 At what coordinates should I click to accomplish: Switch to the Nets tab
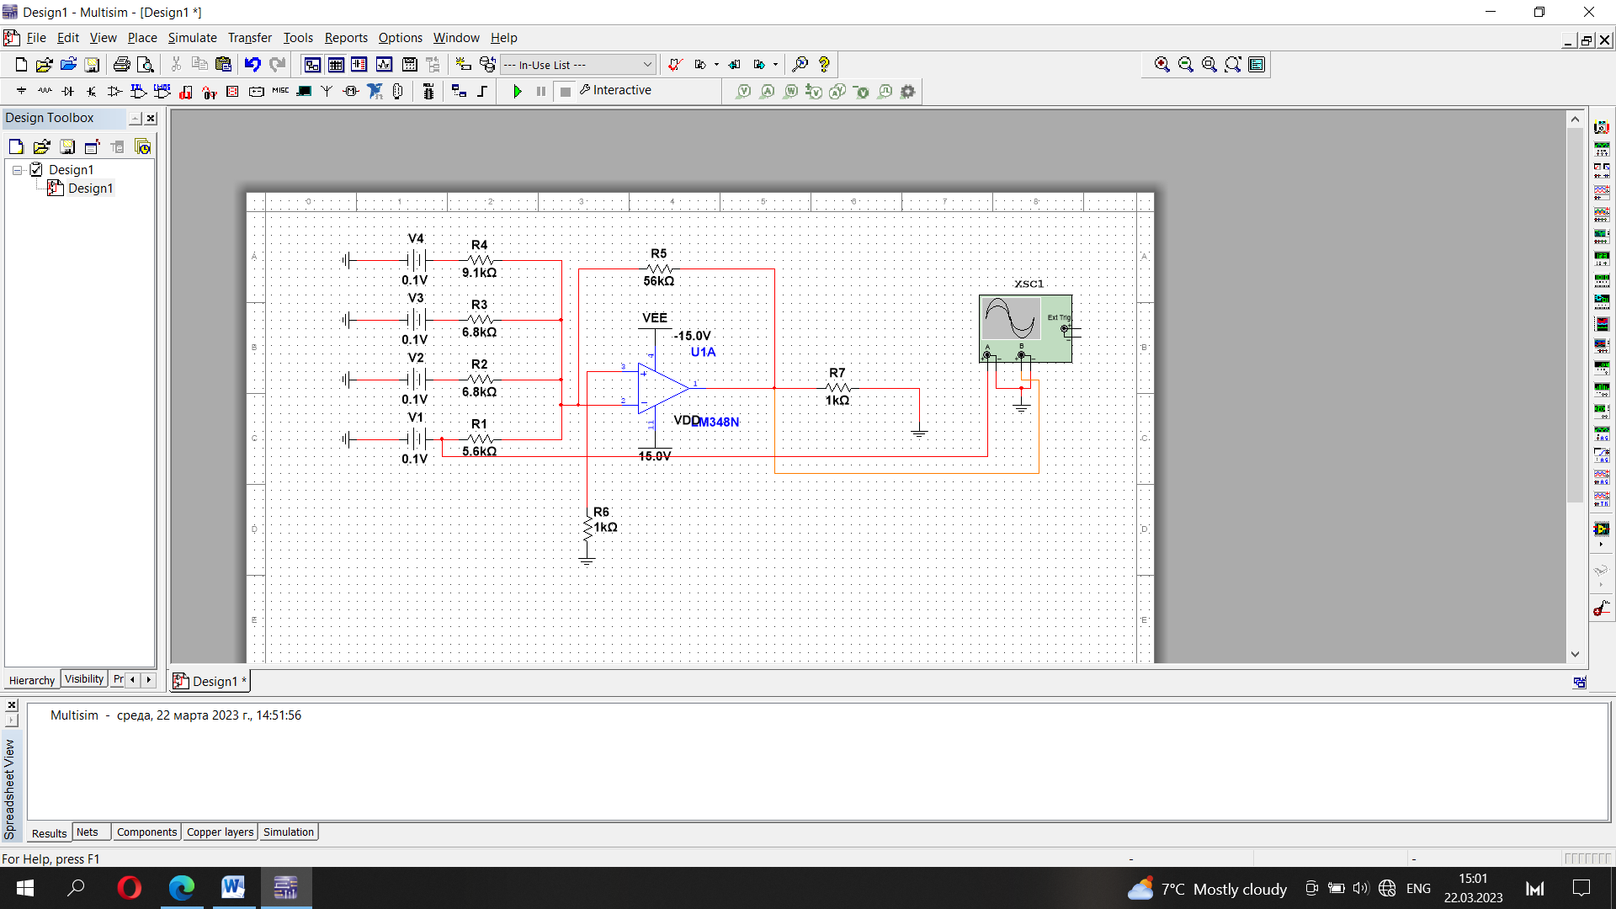pyautogui.click(x=88, y=832)
